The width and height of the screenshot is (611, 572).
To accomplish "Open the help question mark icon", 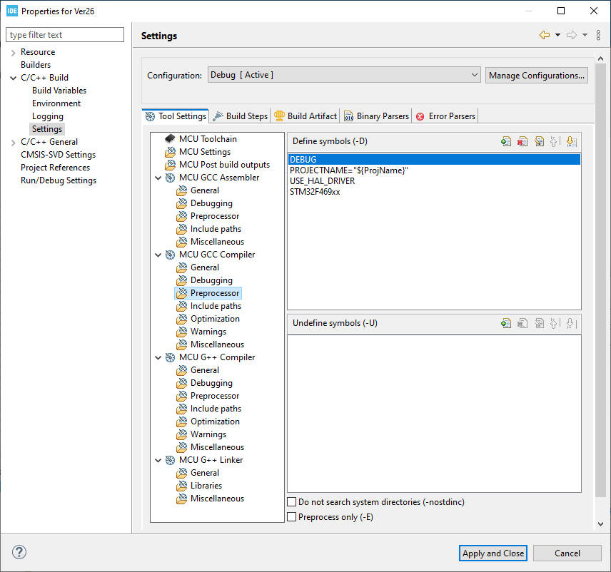I will (x=19, y=552).
